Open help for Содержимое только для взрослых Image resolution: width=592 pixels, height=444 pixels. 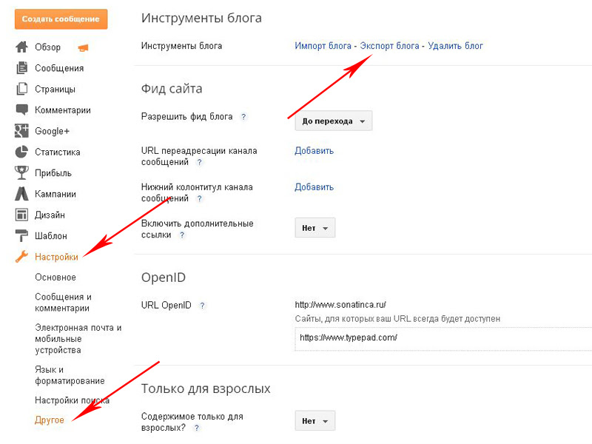[x=196, y=428]
